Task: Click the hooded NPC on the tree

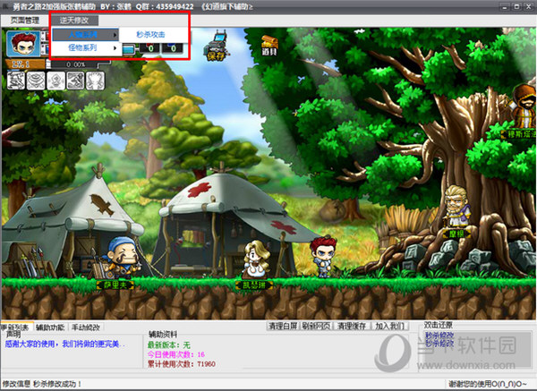Action: [524, 106]
